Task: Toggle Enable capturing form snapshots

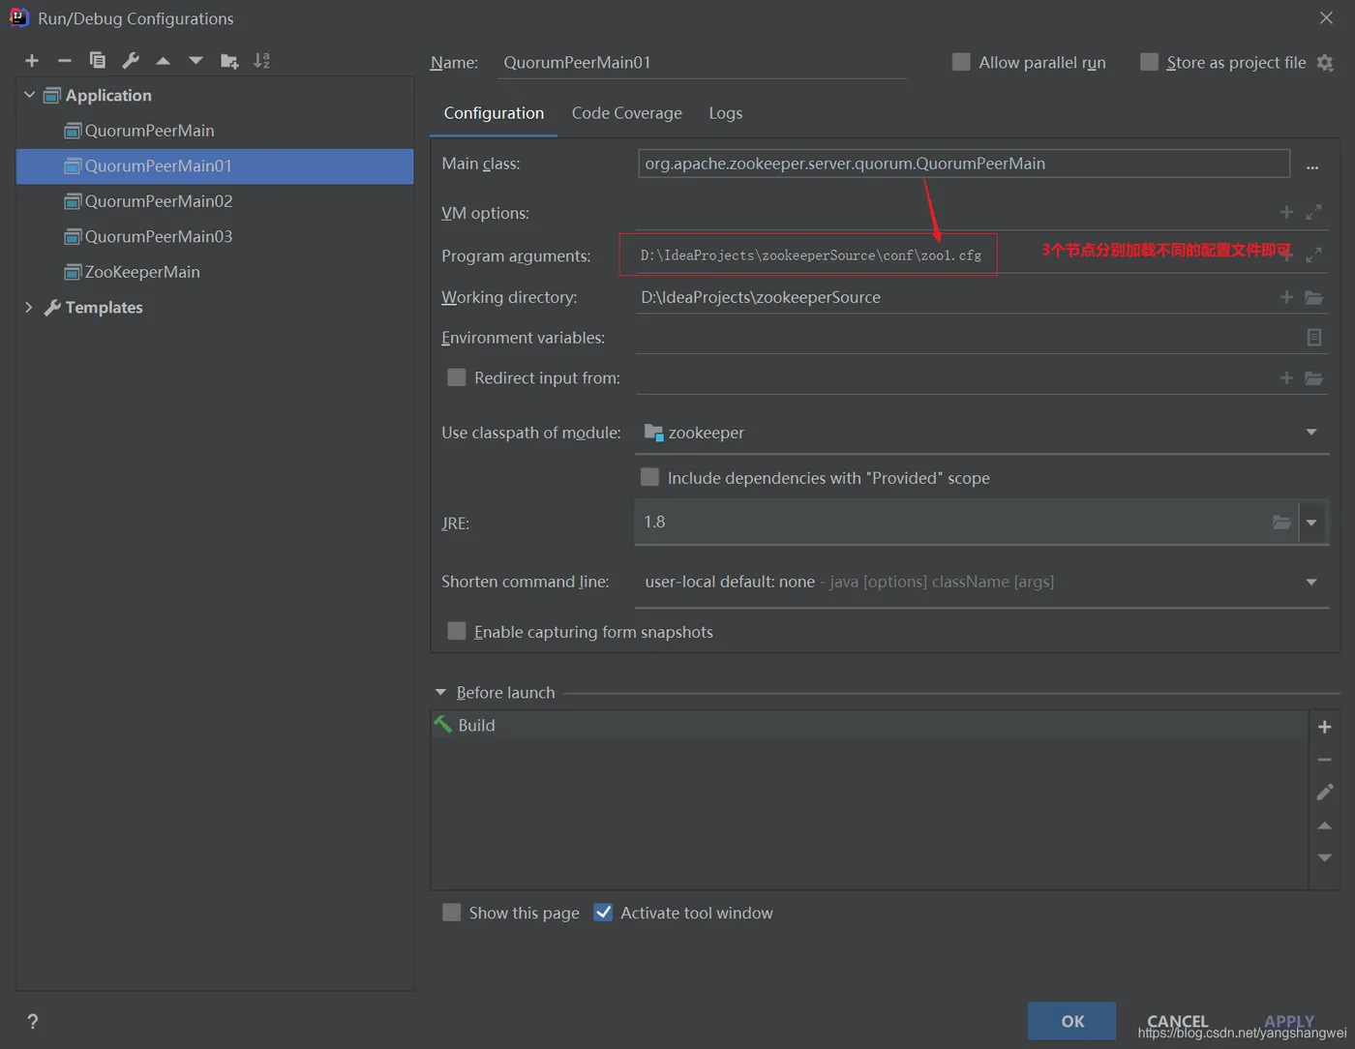Action: click(x=457, y=631)
